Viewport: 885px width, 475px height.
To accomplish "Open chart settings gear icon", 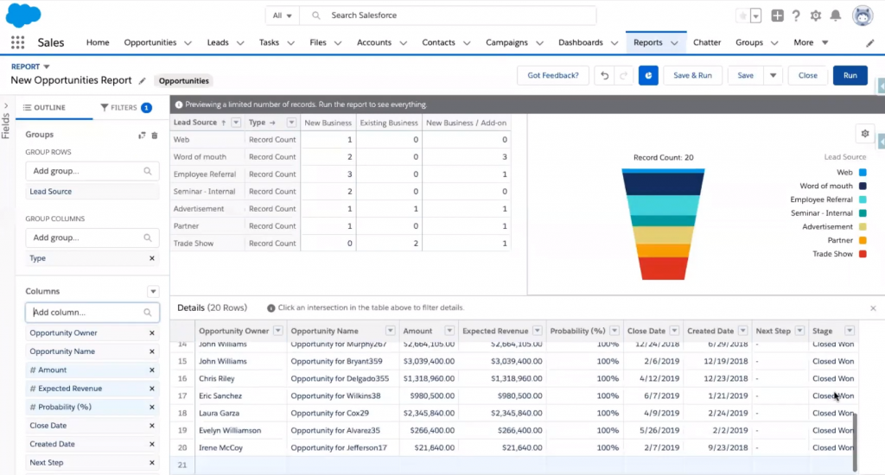I will pos(863,133).
